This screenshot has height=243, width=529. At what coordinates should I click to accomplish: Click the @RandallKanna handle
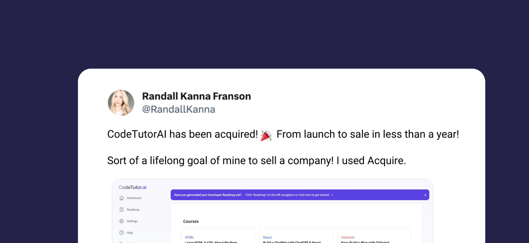tap(179, 109)
